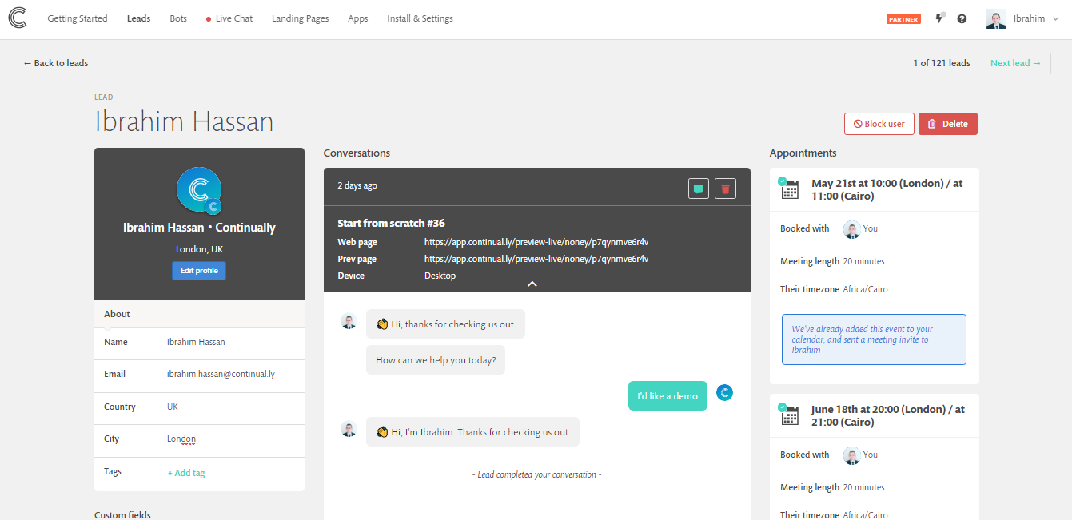
Task: Click agent avatar beside 'Hi, I'm Ibrahim' message
Action: click(x=349, y=429)
